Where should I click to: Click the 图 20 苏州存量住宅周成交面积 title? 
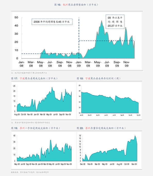coord(101,128)
